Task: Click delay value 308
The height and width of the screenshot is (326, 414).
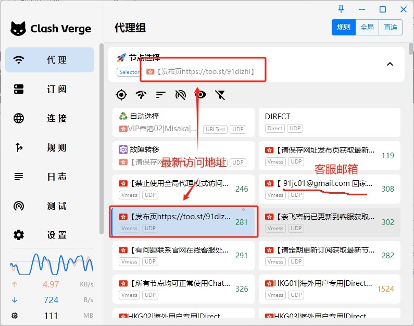Action: [x=387, y=189]
